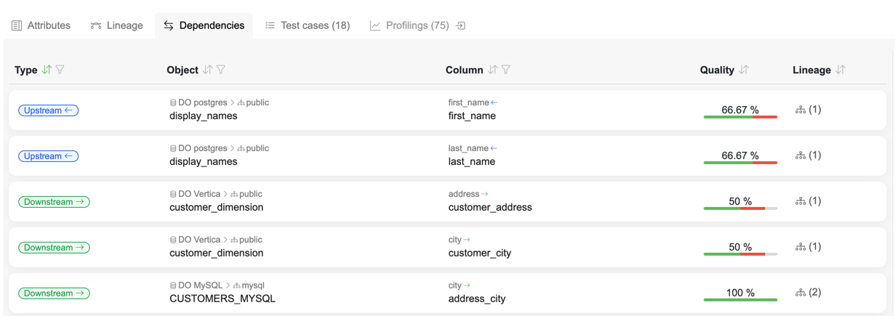This screenshot has height=316, width=895.
Task: Open the Profilings (75) tab
Action: coord(409,25)
